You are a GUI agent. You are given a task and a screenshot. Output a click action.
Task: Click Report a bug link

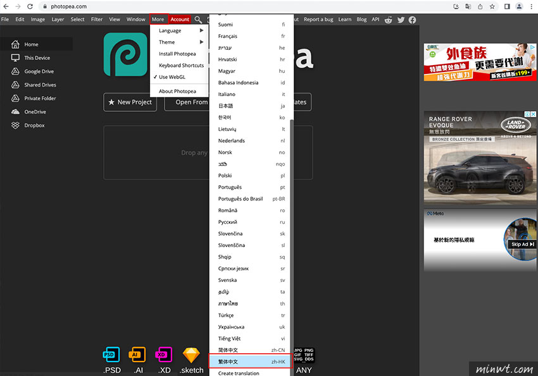[318, 20]
